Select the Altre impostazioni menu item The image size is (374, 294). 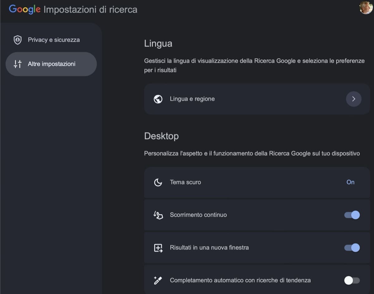coord(51,64)
